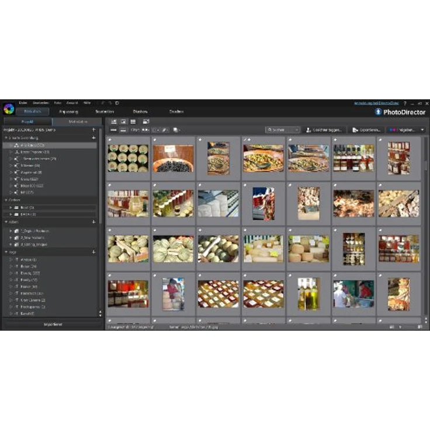
Task: Toggle flag on wine bottles shelf photo
Action: pyautogui.click(x=335, y=140)
